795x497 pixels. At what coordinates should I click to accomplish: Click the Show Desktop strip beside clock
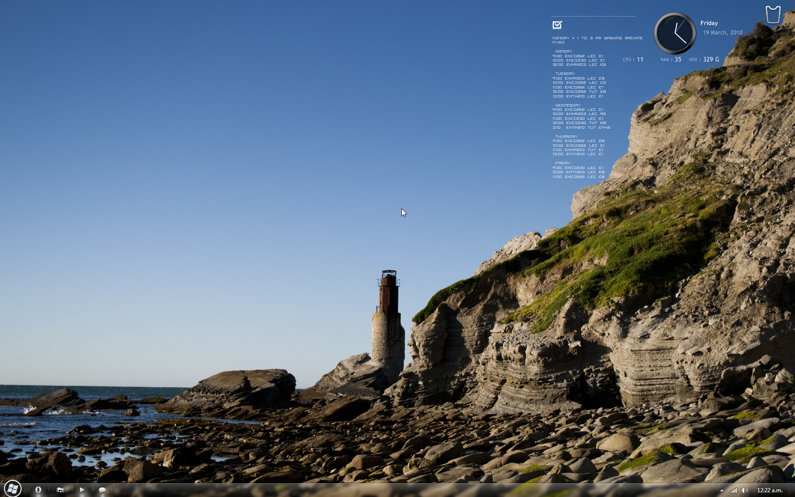coord(792,490)
